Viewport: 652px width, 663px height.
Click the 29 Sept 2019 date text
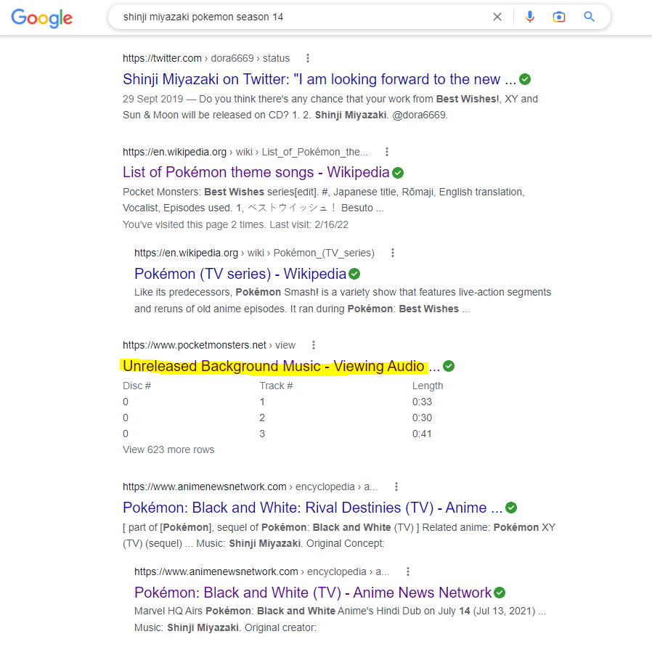(152, 99)
